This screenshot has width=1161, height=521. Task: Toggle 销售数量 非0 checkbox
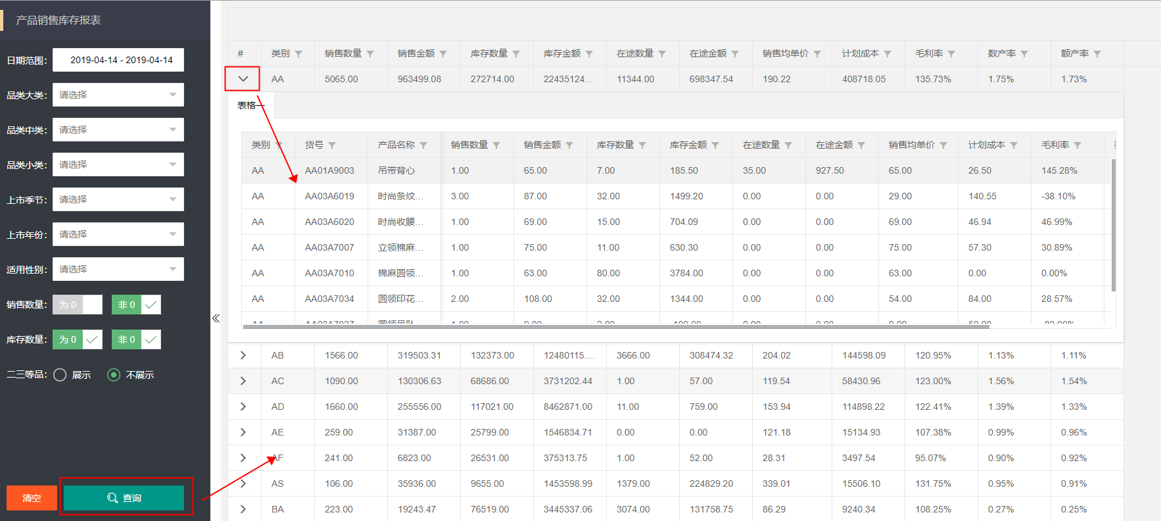pyautogui.click(x=136, y=305)
